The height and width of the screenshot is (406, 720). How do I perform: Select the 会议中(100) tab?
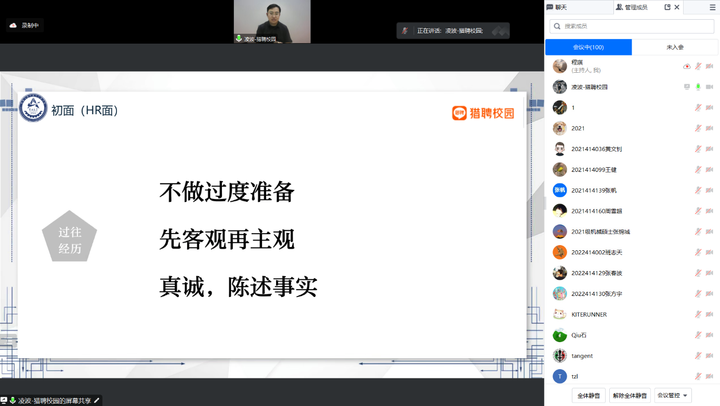[588, 47]
